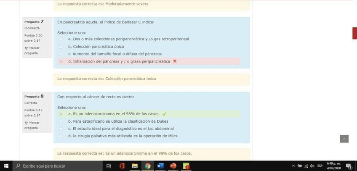Click the scroll-to-top arrow button
Image resolution: width=357 pixels, height=171 pixels.
[344, 139]
